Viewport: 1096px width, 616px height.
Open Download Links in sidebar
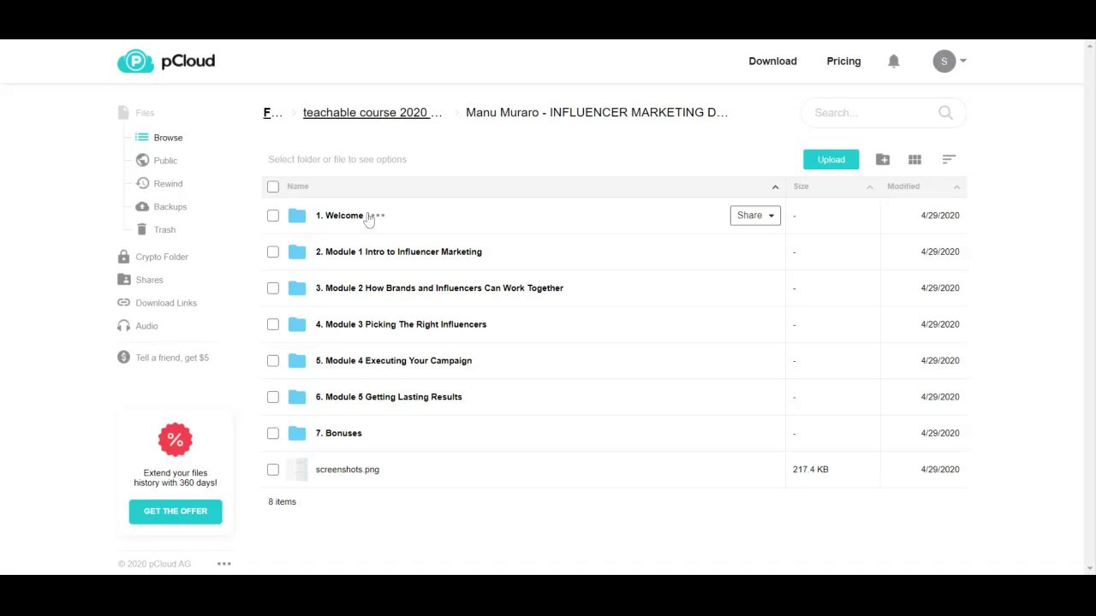pyautogui.click(x=166, y=303)
